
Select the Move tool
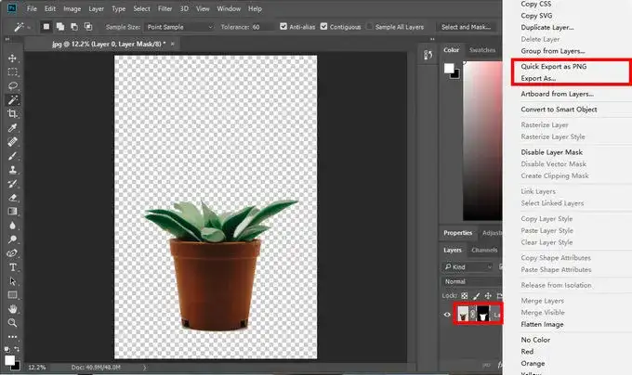coord(13,58)
